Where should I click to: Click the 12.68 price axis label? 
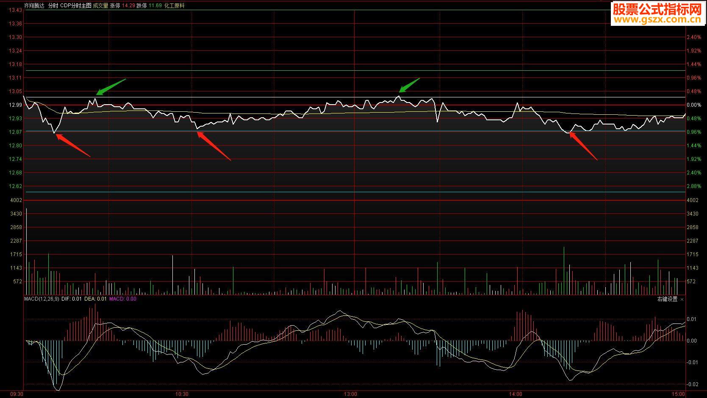[15, 173]
